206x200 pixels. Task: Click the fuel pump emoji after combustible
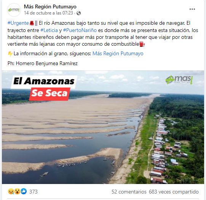[142, 44]
